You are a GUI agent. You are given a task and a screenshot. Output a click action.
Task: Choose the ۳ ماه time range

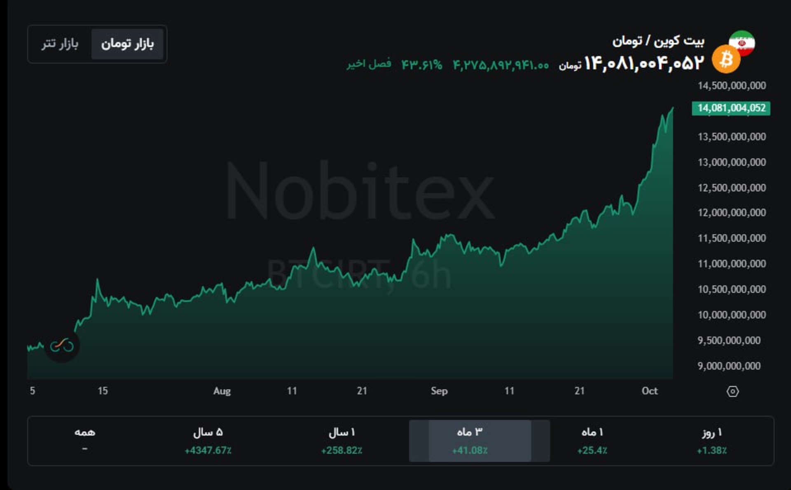(x=470, y=441)
